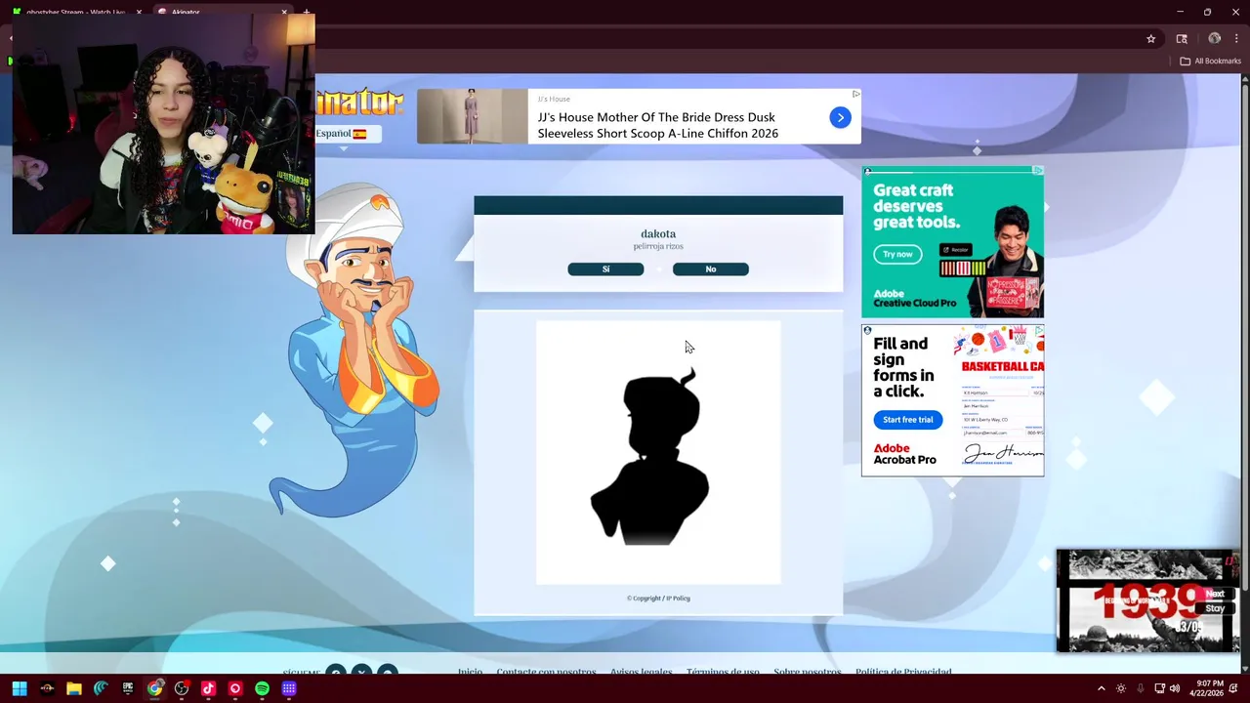Click Stay on the 1939 video overlay
Image resolution: width=1250 pixels, height=703 pixels.
click(x=1215, y=608)
